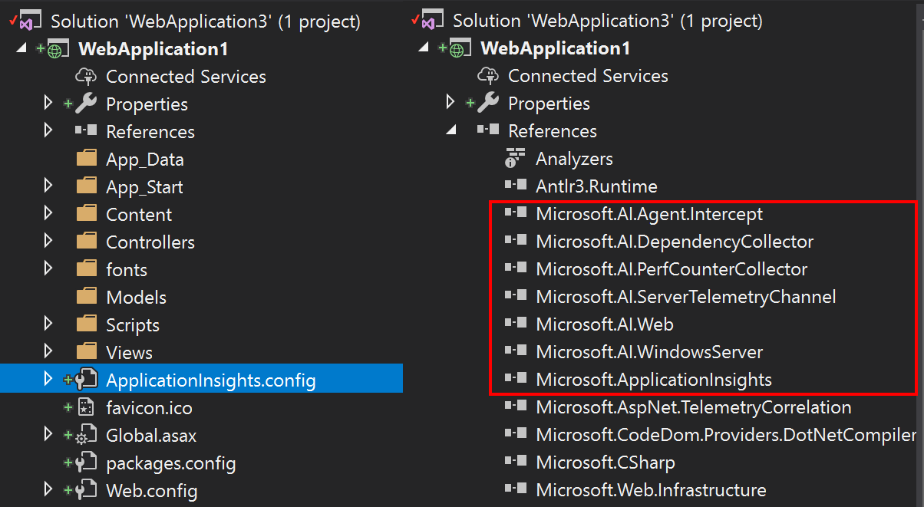This screenshot has height=507, width=924.
Task: Click the ApplicationInsights.config file icon
Action: click(86, 380)
